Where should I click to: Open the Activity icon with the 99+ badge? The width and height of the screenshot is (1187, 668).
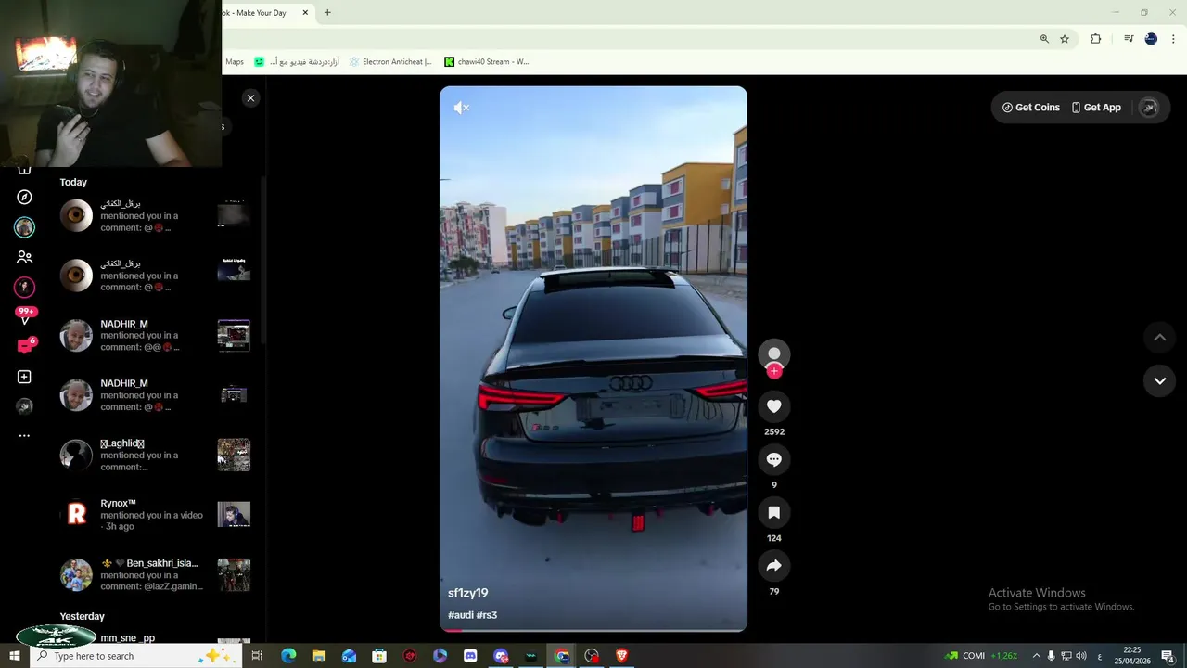point(25,316)
